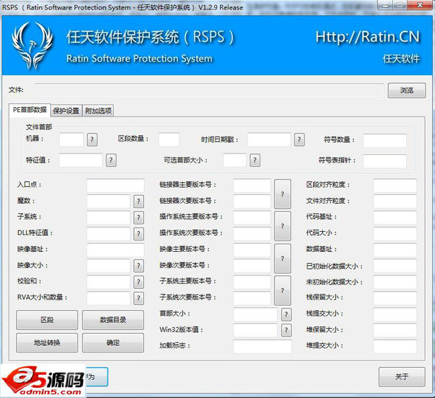Click the 子系统次要版本号 input field

point(252,298)
